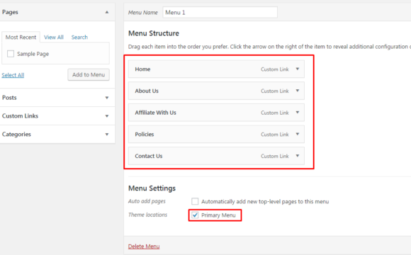Open Contact Us item options arrow

[298, 156]
